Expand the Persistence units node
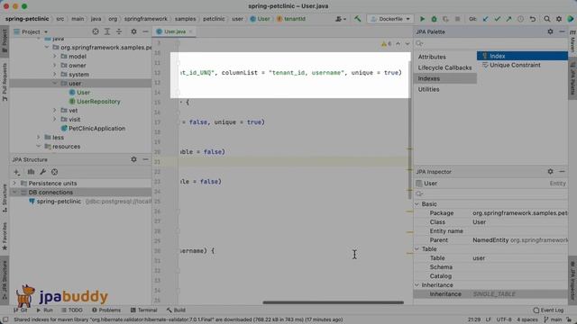 [14, 183]
